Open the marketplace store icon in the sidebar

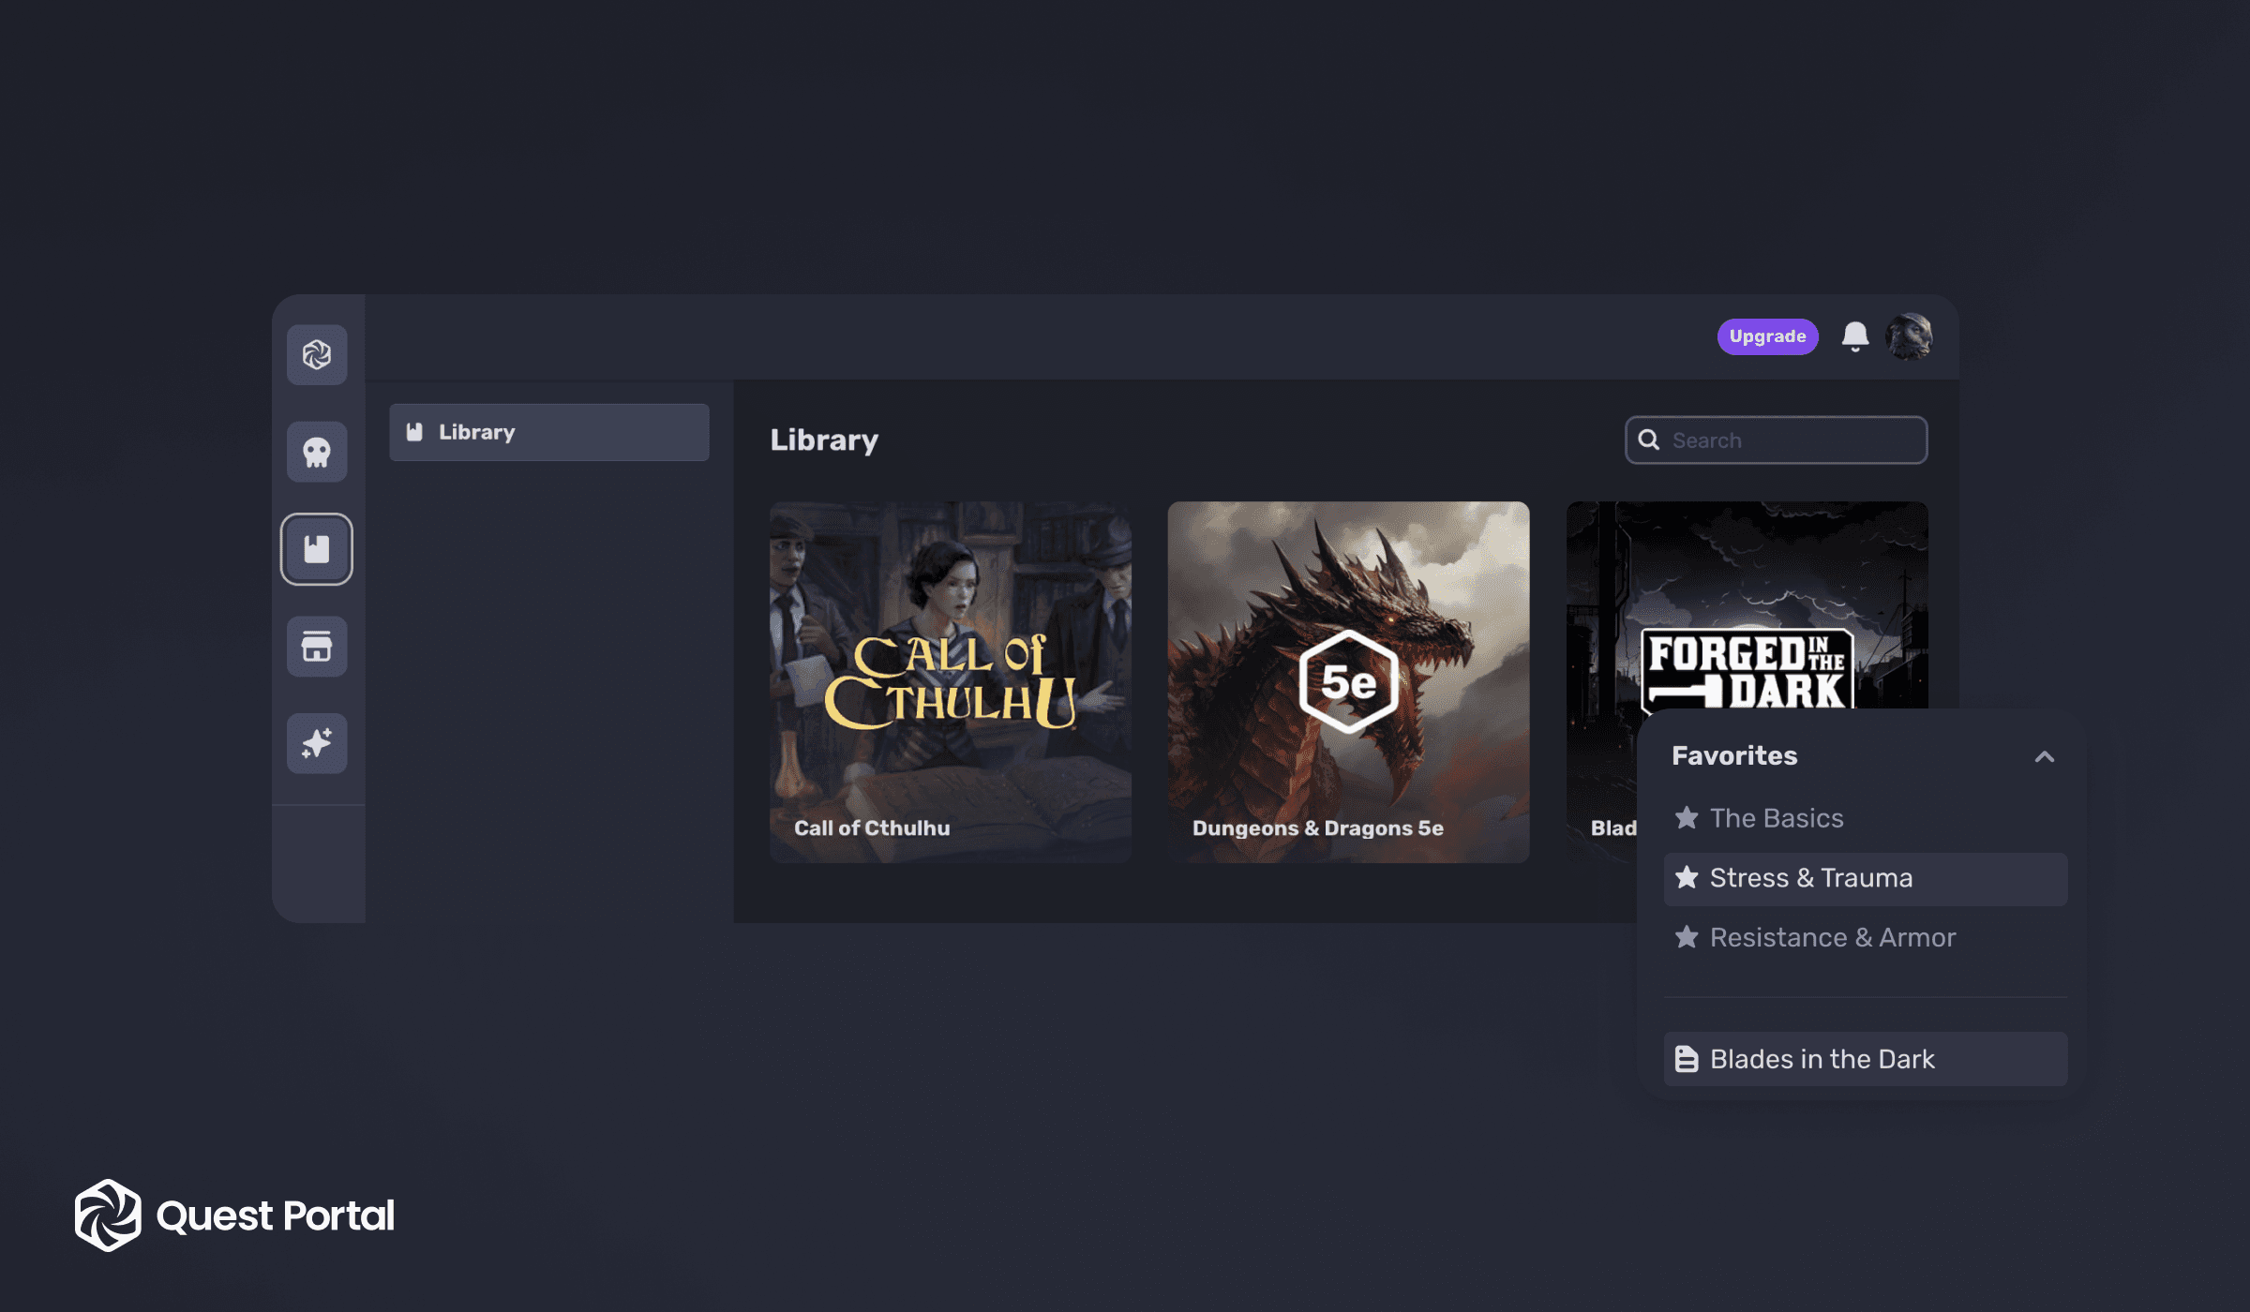317,647
